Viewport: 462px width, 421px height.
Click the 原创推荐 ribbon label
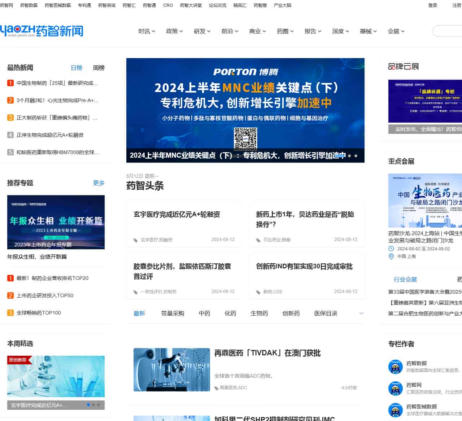tap(19, 360)
